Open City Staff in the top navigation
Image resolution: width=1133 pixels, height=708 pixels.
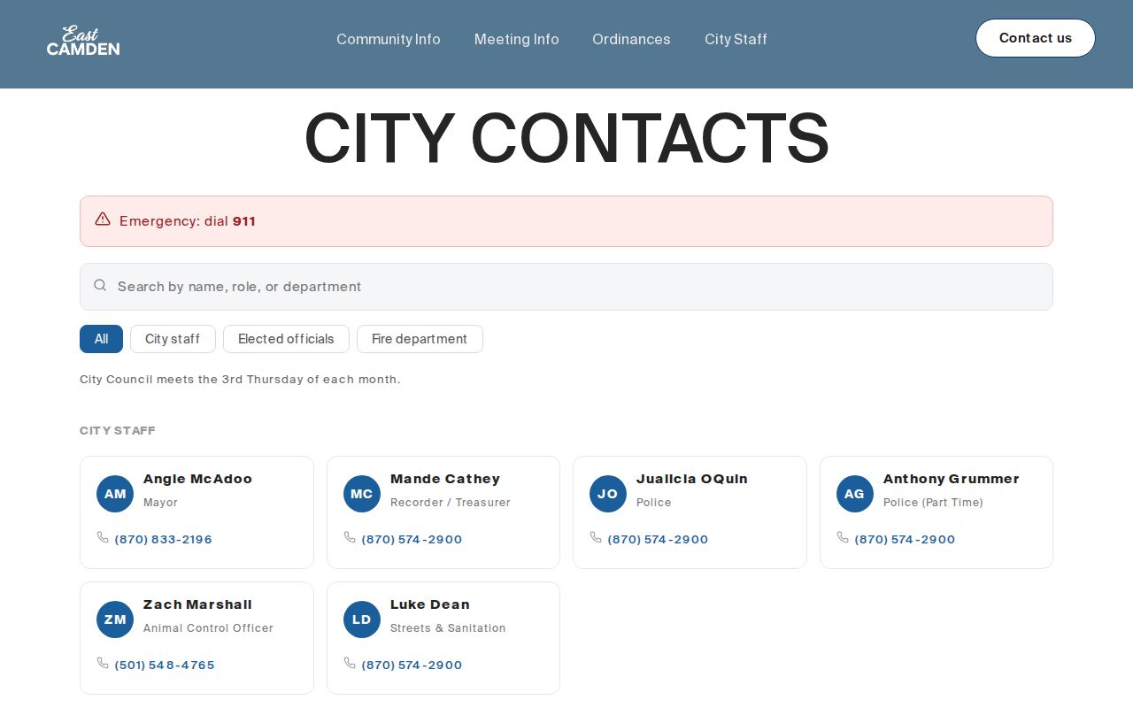736,39
